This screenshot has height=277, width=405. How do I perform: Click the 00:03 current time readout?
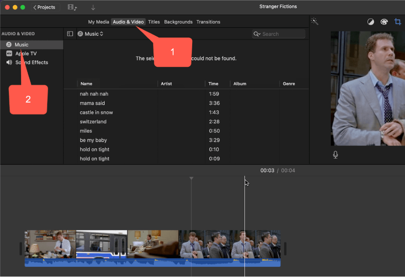pyautogui.click(x=267, y=171)
